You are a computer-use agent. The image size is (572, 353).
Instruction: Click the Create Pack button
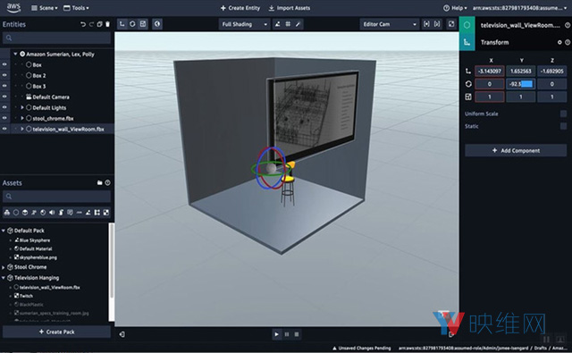point(56,332)
